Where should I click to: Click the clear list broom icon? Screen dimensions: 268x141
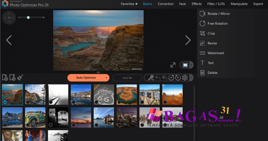click(x=20, y=78)
